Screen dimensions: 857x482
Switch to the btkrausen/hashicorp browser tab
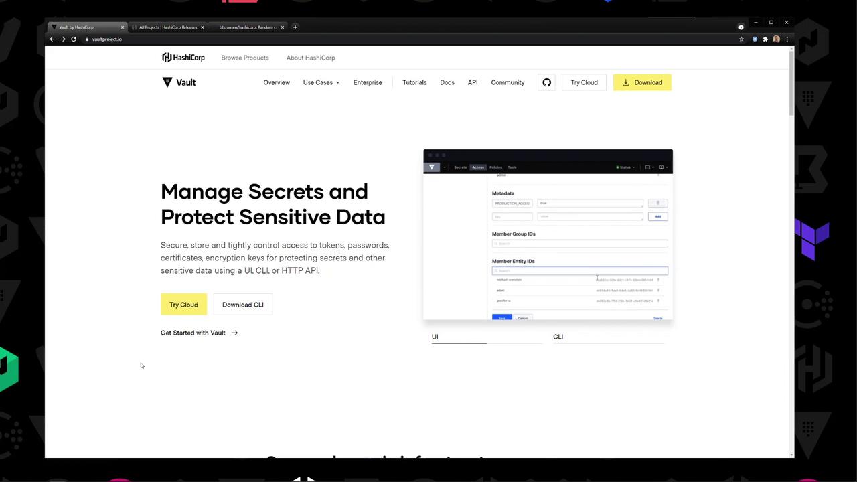tap(248, 27)
